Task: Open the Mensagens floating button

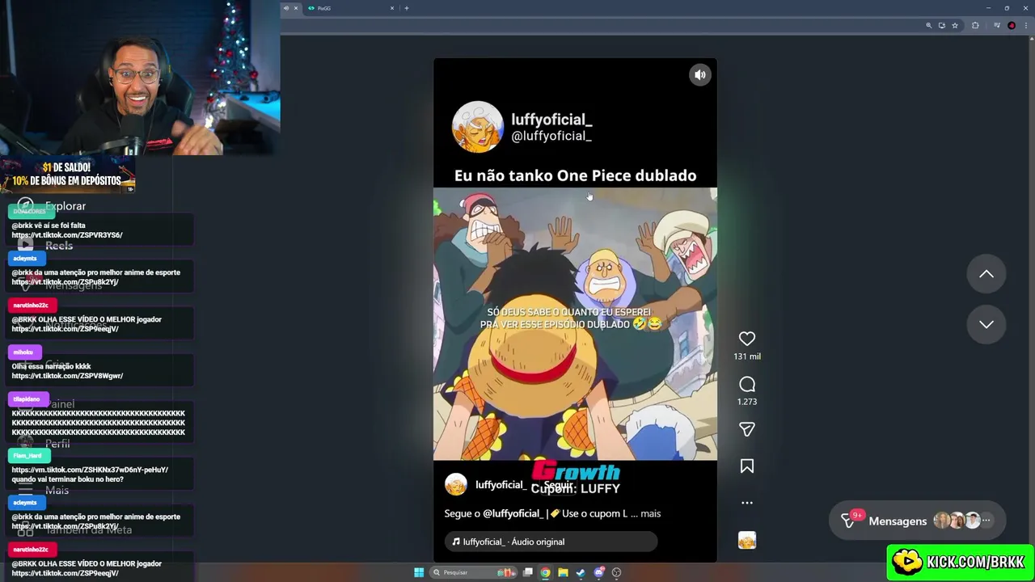Action: [x=917, y=521]
